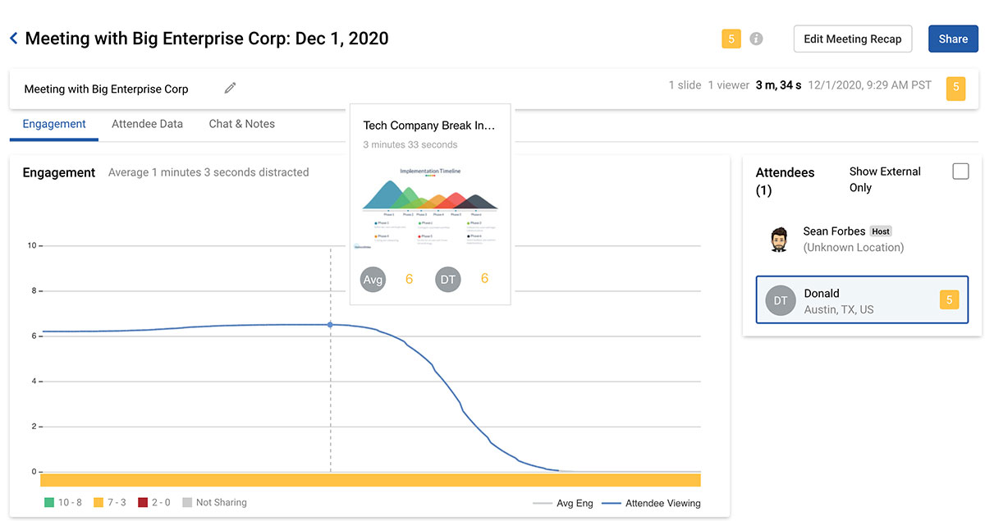
Task: Click the 3 m, 34 s duration text
Action: (x=779, y=85)
